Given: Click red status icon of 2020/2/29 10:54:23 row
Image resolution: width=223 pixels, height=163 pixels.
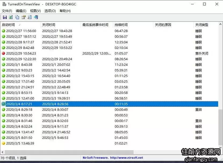Looking at the screenshot, I should click(3, 53).
